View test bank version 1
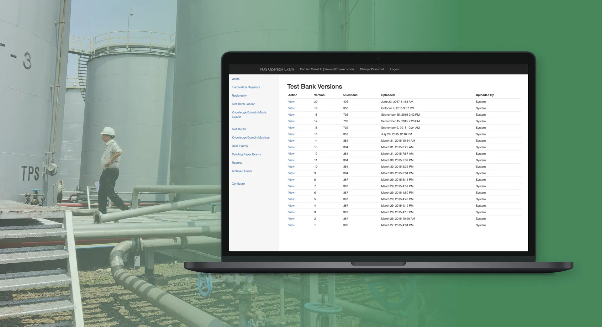 pos(291,225)
